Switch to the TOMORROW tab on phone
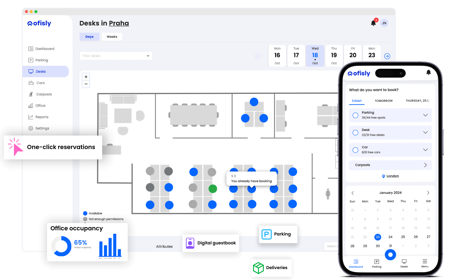This screenshot has width=465, height=280. point(384,101)
